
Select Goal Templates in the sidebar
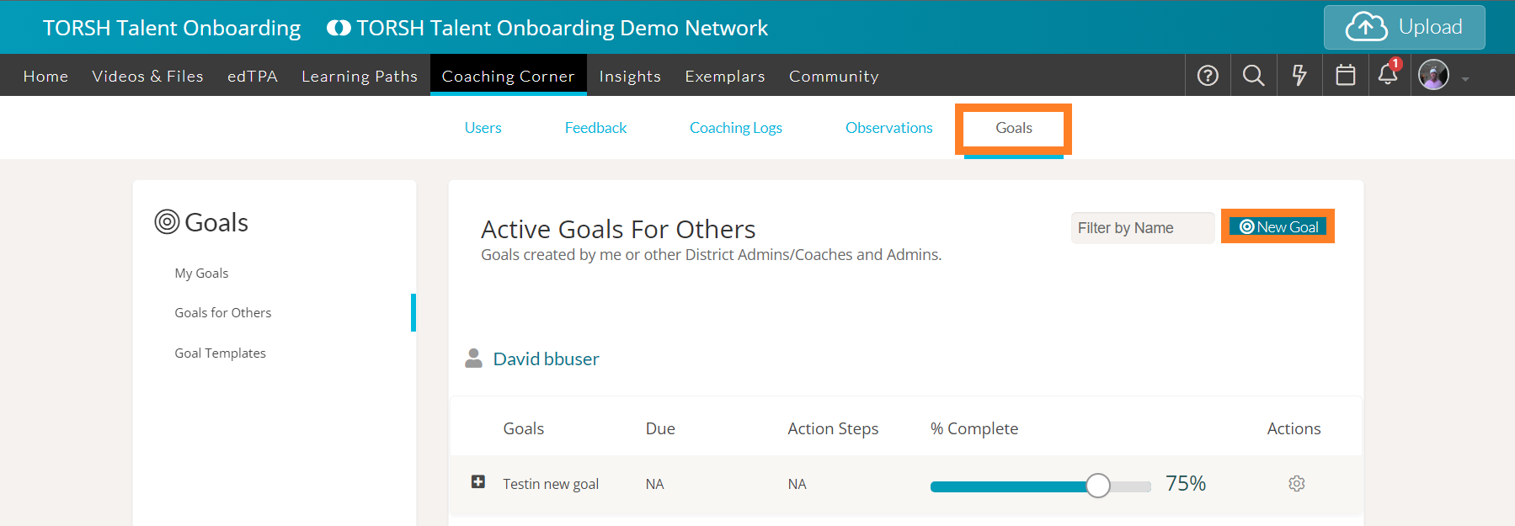pos(220,353)
